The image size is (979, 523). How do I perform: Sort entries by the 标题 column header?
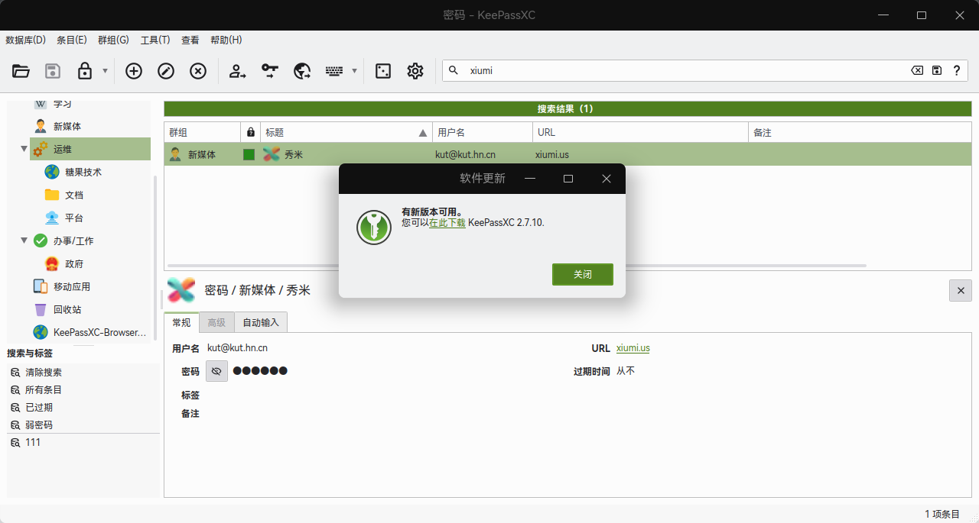[346, 132]
